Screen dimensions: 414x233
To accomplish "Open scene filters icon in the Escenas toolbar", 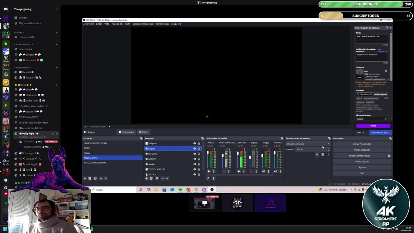I will point(95,178).
